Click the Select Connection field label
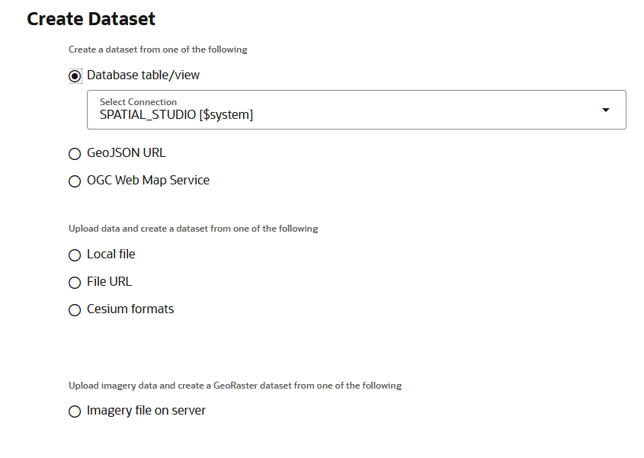The image size is (644, 458). tap(138, 102)
